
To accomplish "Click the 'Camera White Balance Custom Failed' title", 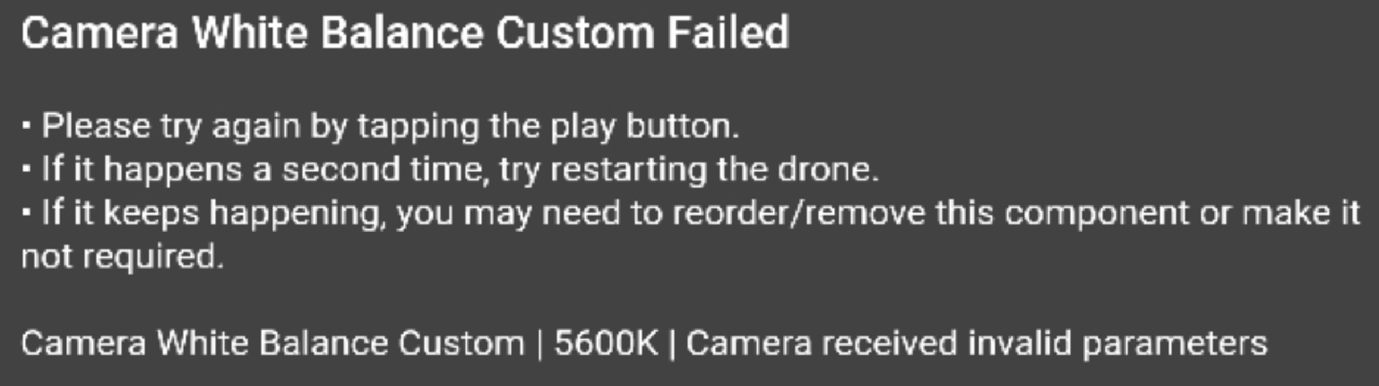I will pyautogui.click(x=405, y=32).
